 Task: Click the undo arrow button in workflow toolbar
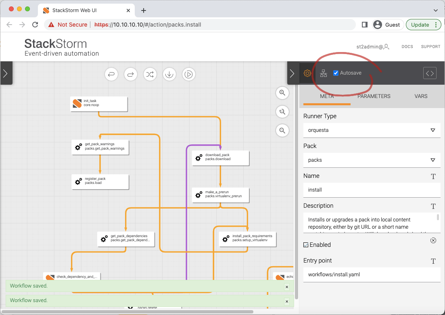point(111,74)
